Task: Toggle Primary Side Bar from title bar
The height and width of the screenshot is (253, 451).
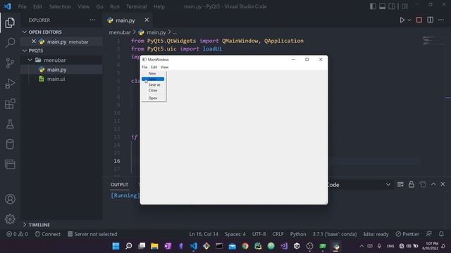Action: pyautogui.click(x=373, y=6)
